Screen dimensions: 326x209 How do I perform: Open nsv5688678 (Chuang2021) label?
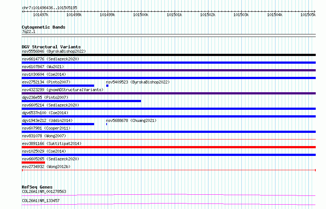click(131, 120)
